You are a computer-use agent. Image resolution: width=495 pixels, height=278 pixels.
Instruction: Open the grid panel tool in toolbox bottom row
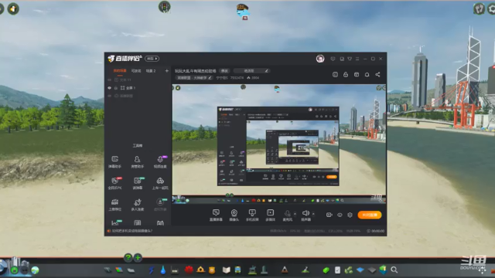pos(138,223)
